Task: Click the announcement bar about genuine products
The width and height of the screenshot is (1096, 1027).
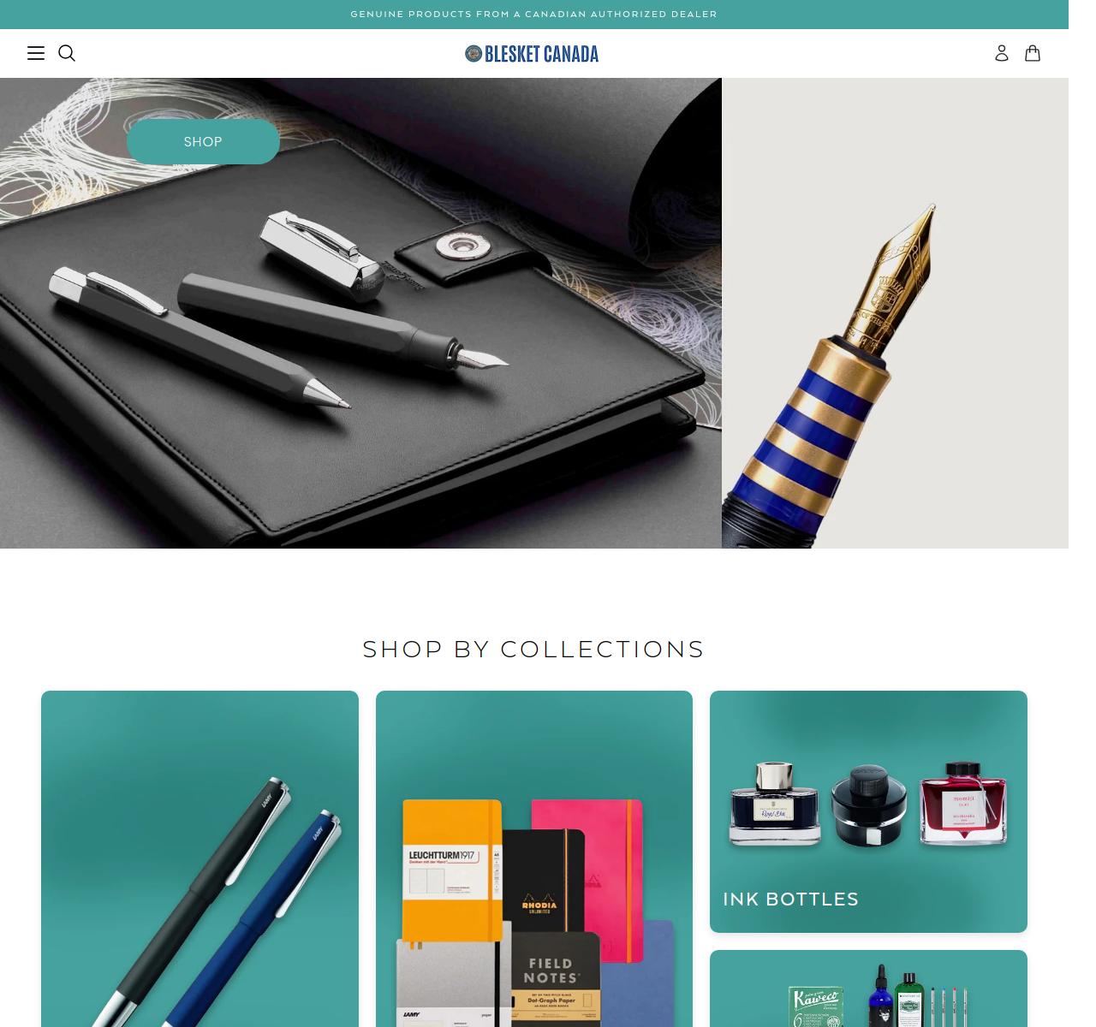Action: point(534,15)
